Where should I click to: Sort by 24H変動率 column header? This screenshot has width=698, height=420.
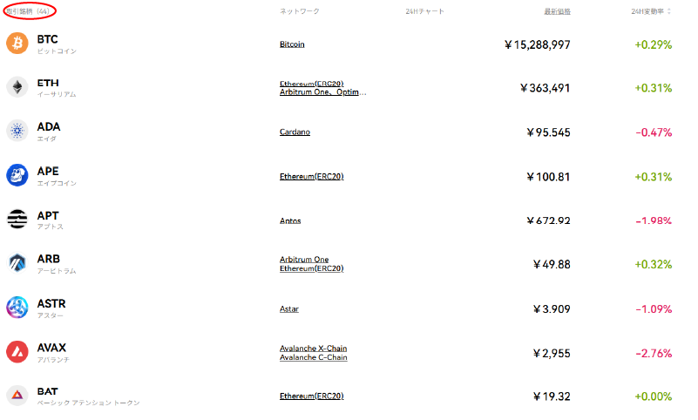(x=651, y=11)
